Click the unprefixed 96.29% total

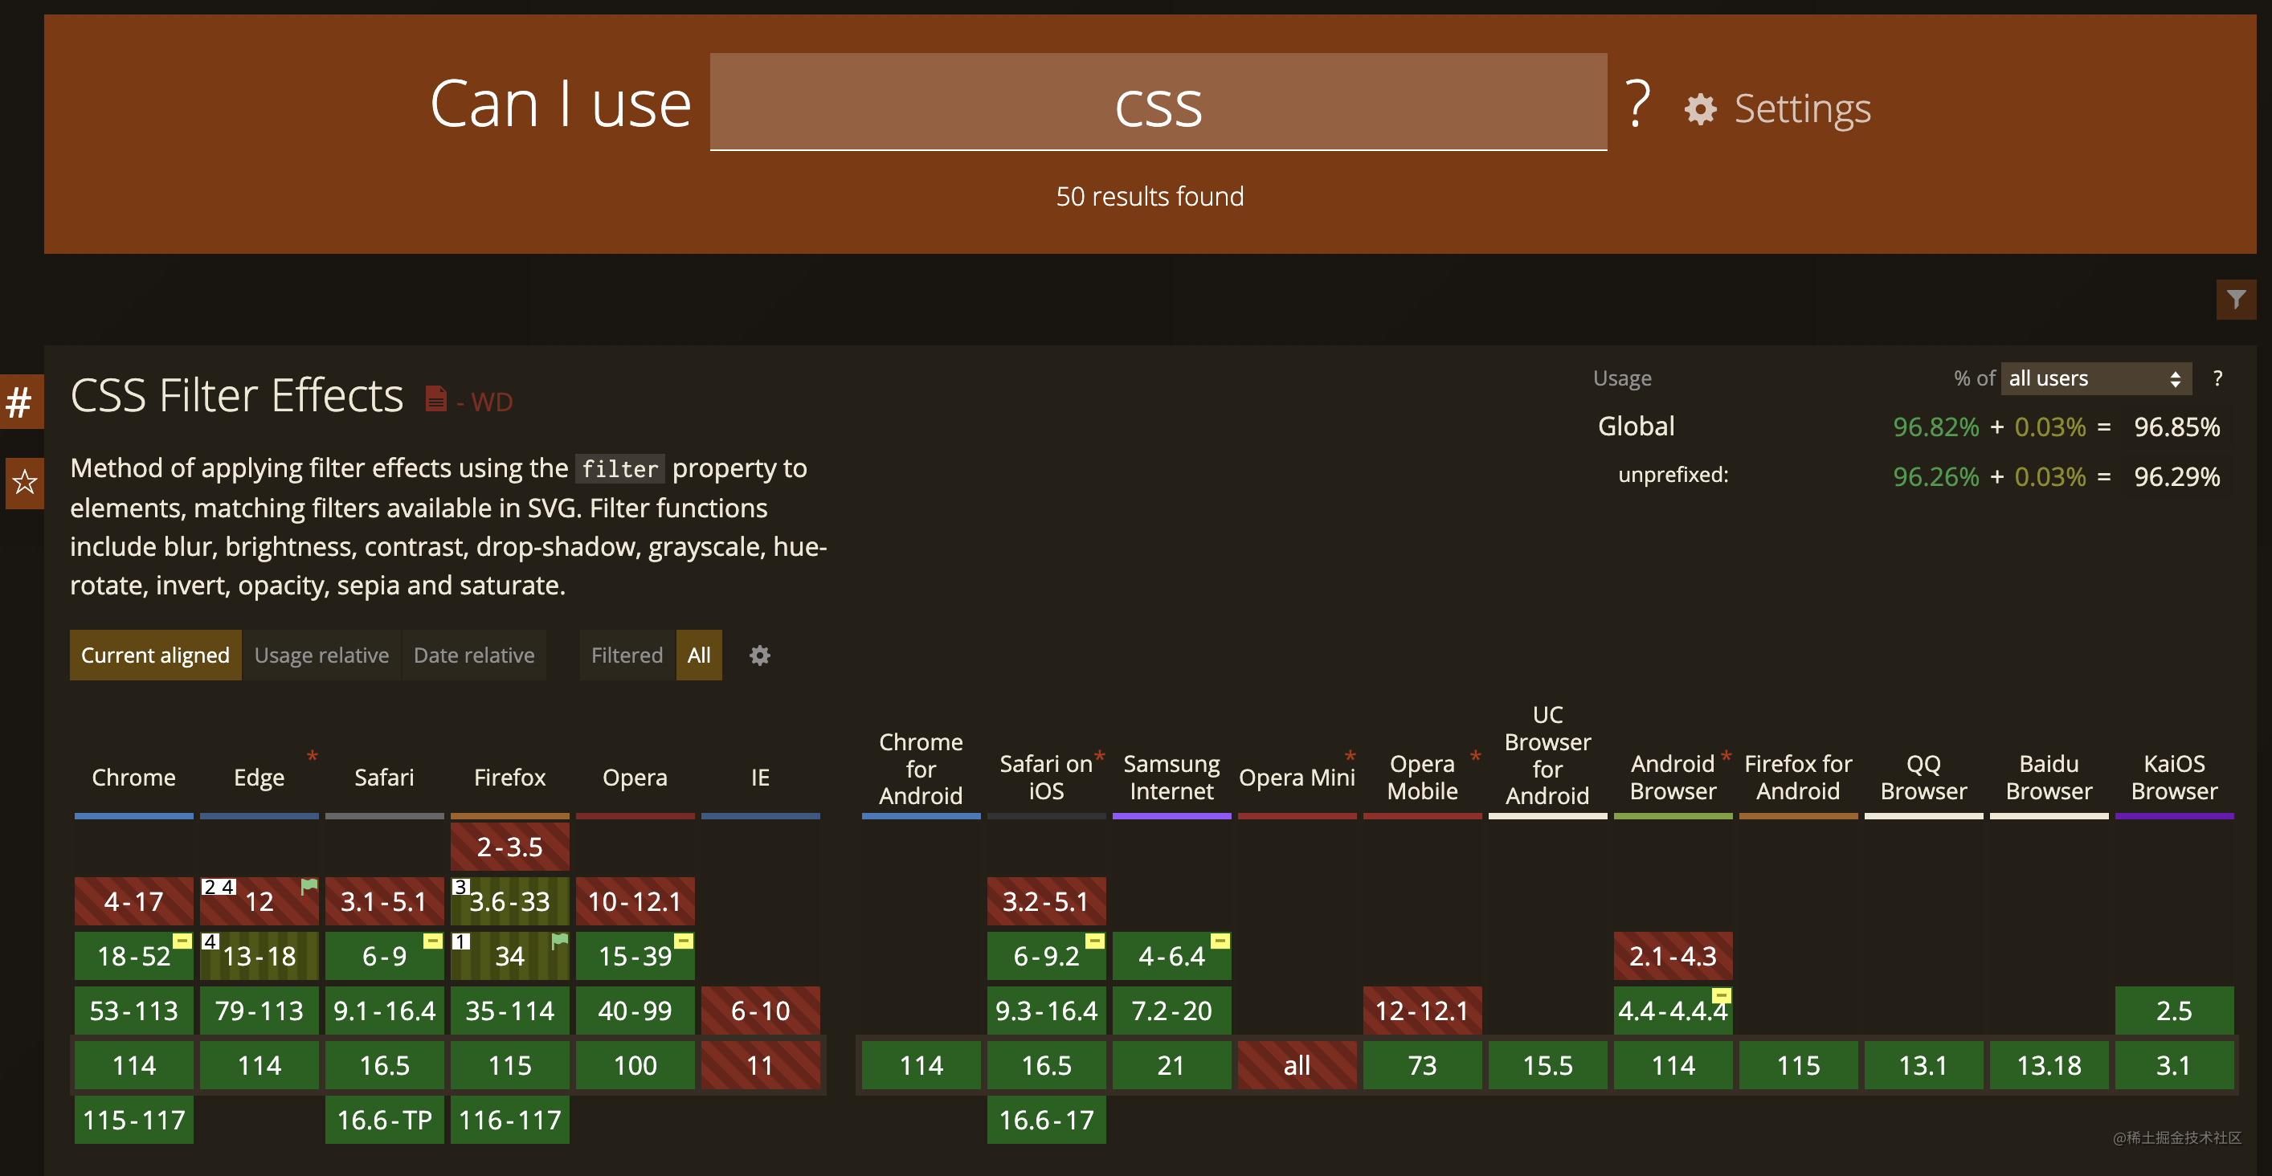(x=2176, y=477)
